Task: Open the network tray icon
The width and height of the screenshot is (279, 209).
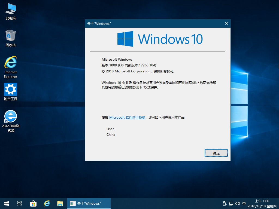Action: coord(231,204)
